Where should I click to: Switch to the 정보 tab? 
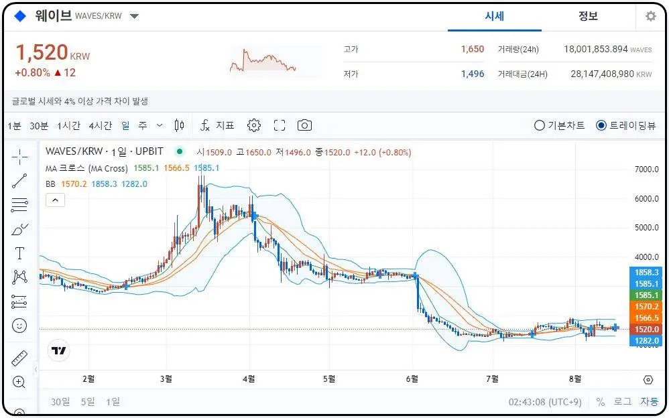588,16
